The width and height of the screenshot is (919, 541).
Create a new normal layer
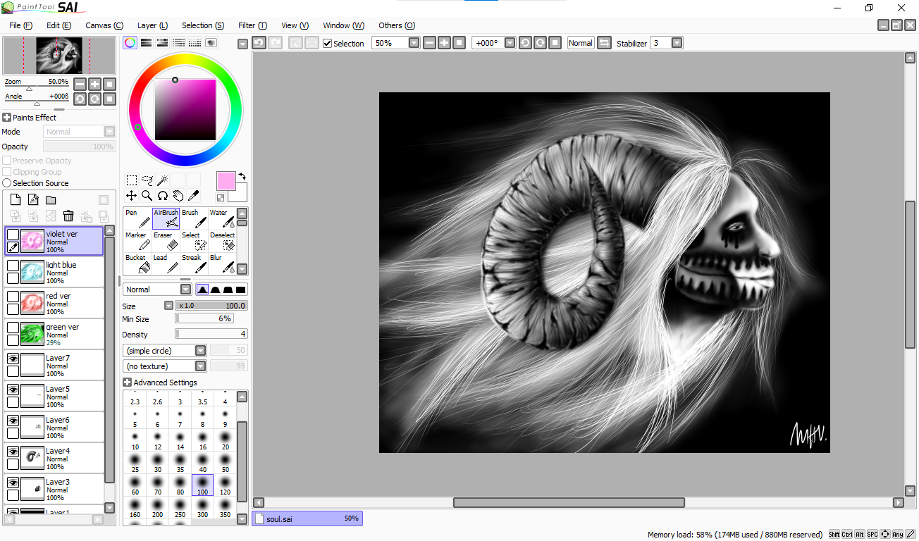pyautogui.click(x=16, y=200)
